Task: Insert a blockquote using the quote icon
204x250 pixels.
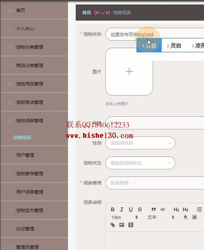Action: tap(153, 209)
